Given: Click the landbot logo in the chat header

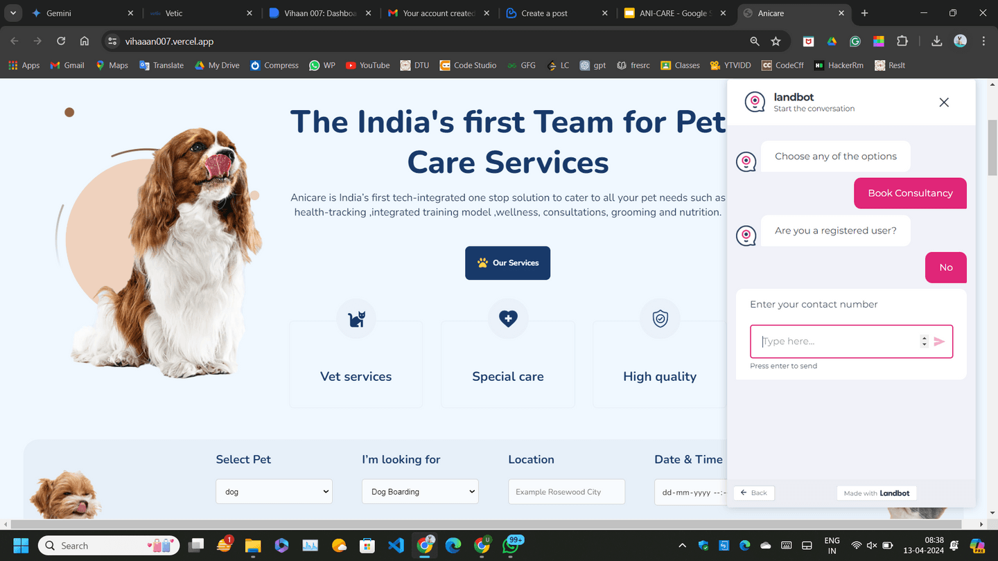Looking at the screenshot, I should tap(755, 103).
